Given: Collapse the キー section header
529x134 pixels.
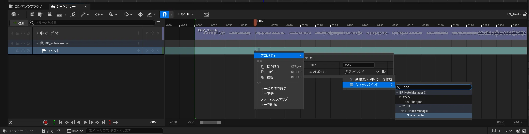Looking at the screenshot, I should coord(306,58).
